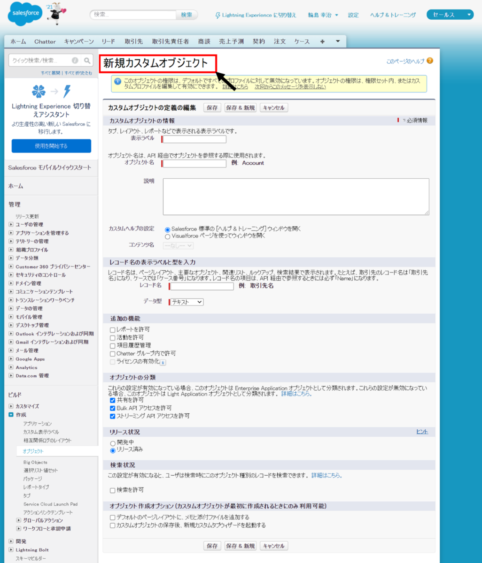Check 新規カスタムタブウィザードを起動する option
482x563 pixels.
(x=112, y=525)
